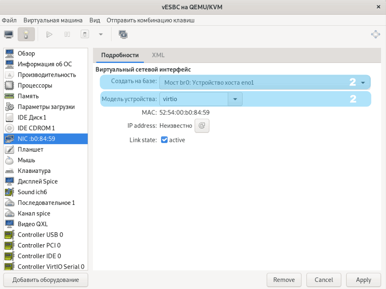Click the Клавиатура keyboard icon
The width and height of the screenshot is (386, 289).
pos(9,171)
